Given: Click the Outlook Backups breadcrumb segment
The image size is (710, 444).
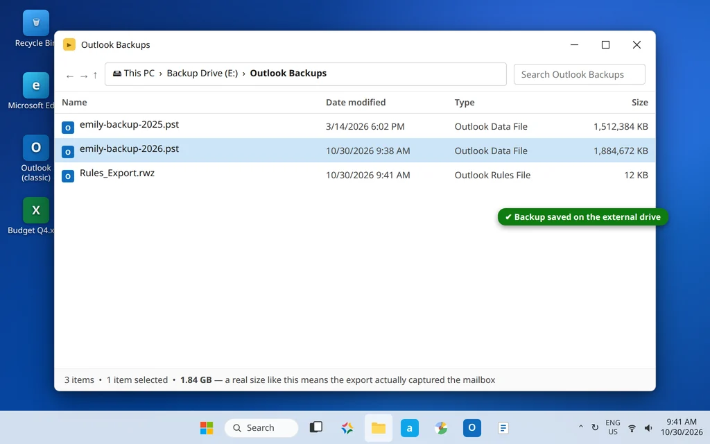Looking at the screenshot, I should click(x=288, y=74).
